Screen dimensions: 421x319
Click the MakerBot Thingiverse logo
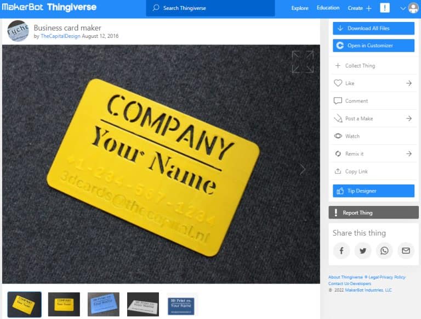coord(49,8)
